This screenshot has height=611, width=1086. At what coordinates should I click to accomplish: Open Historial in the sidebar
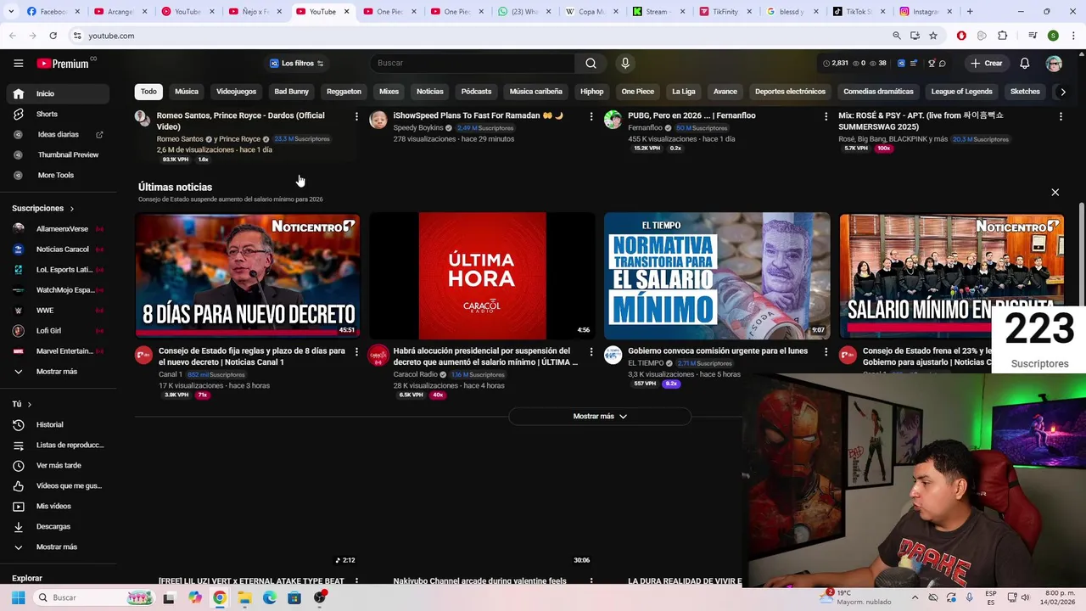57,424
